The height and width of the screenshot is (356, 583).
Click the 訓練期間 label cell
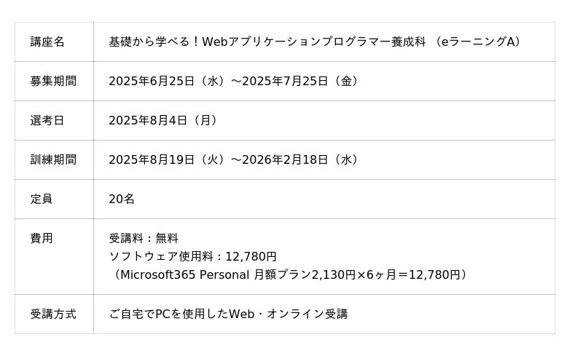tap(53, 160)
